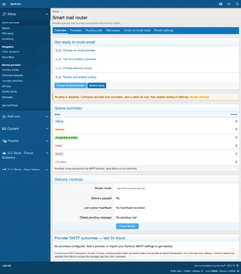This screenshot has width=241, height=274.
Task: Open Webhooks in the sidebar
Action: (7, 97)
